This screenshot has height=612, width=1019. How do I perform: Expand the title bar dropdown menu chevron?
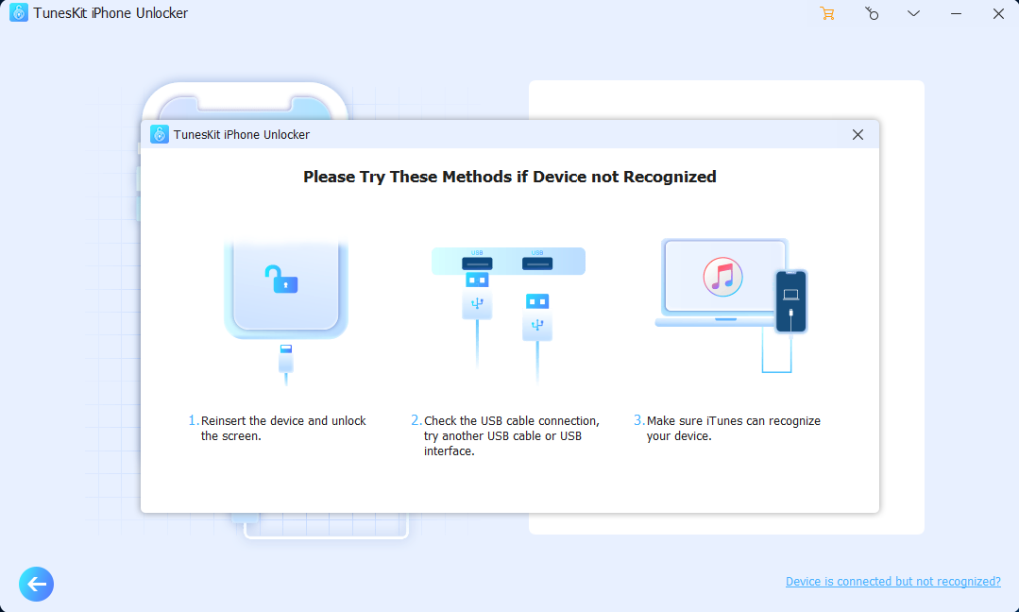pos(913,13)
